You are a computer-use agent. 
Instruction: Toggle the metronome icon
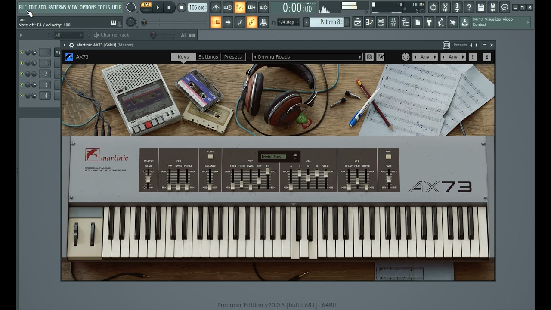[x=216, y=7]
